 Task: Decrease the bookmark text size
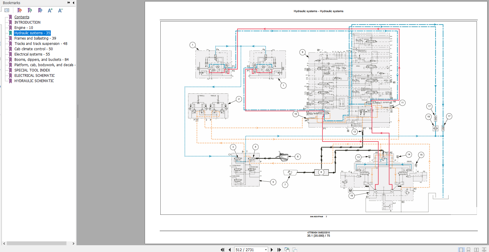click(x=60, y=10)
